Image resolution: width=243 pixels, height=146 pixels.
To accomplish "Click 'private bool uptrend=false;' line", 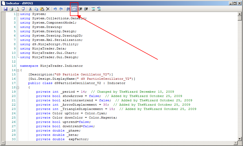I will click(x=63, y=122).
